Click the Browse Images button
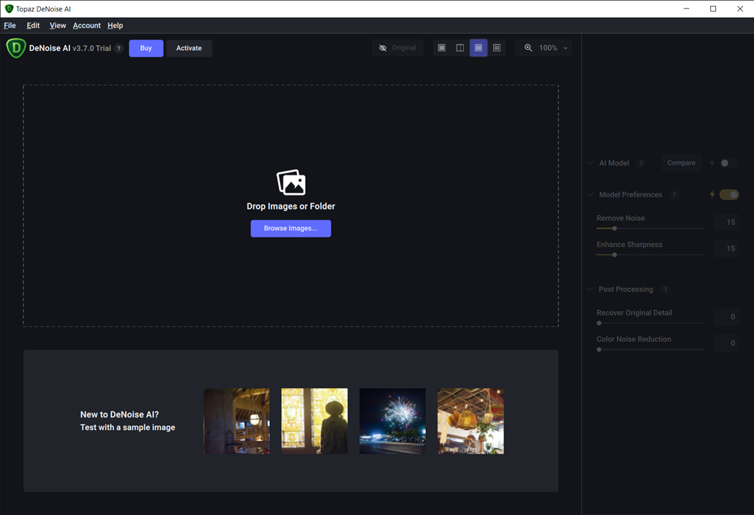This screenshot has width=754, height=515. 291,229
